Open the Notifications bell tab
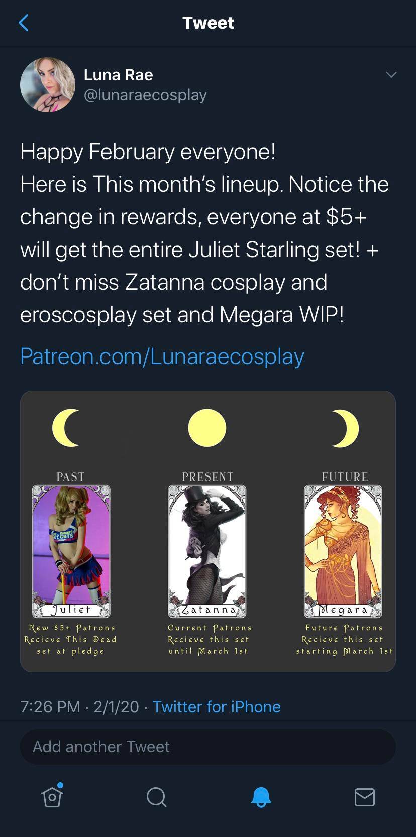 point(261,797)
